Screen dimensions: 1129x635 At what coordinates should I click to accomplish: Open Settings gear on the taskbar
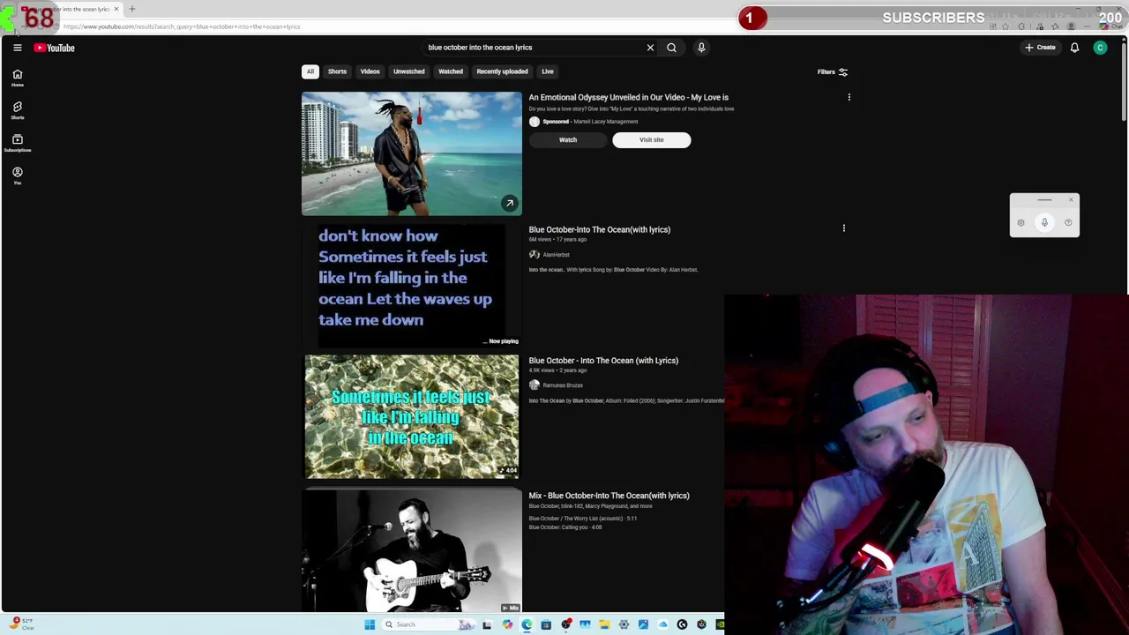coord(624,624)
